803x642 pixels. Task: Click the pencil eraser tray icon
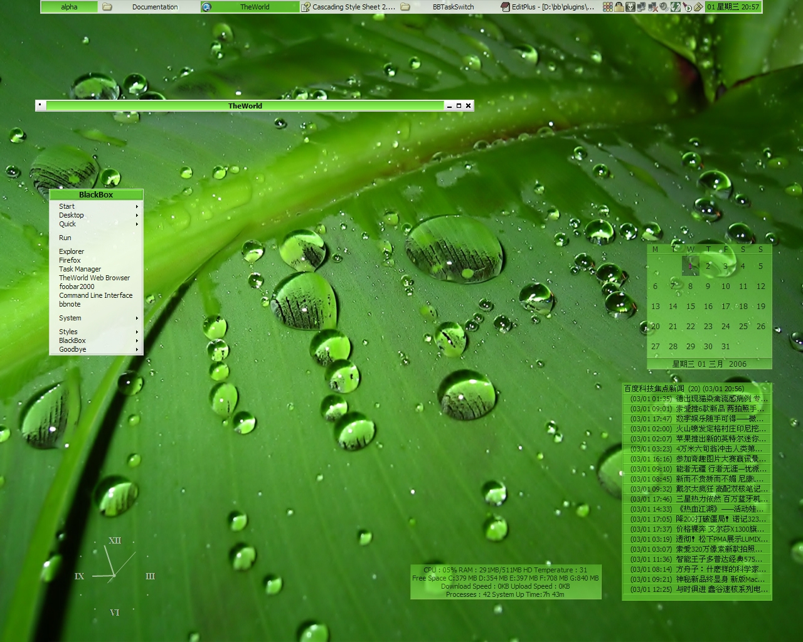(x=698, y=7)
